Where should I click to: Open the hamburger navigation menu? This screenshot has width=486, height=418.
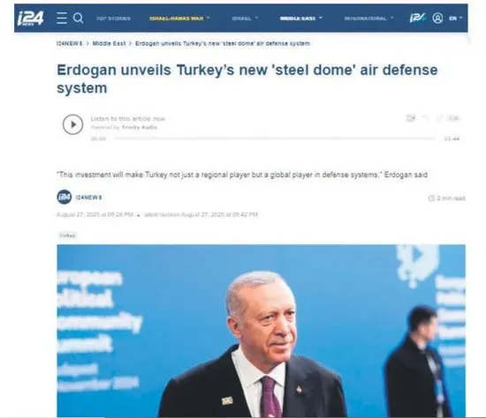click(x=62, y=18)
